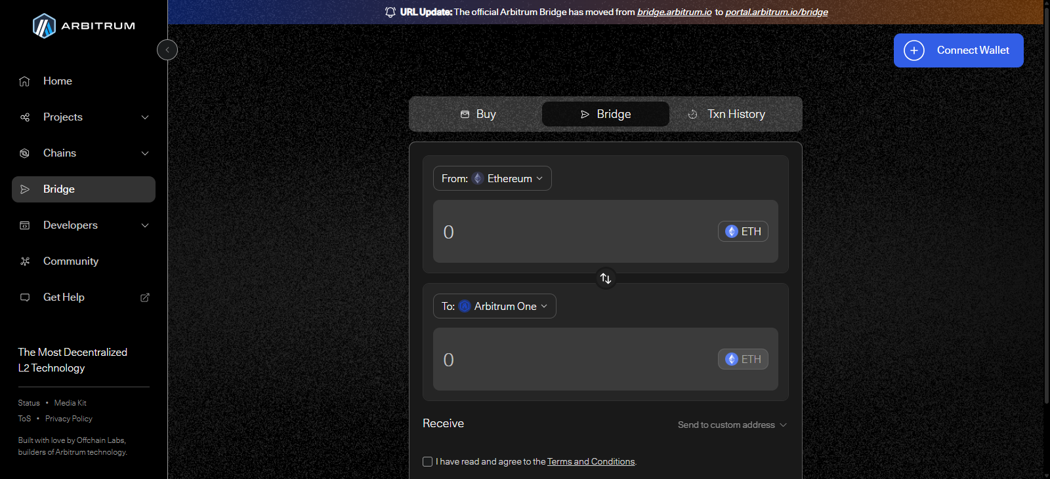Open the From Ethereum network dropdown

492,178
